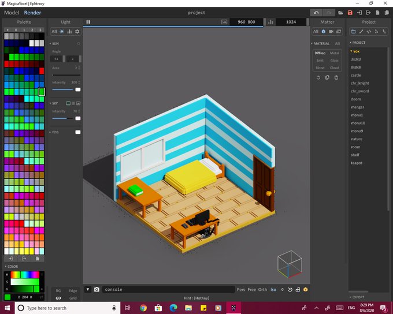
Task: Select the Iso camera mode
Action: point(273,289)
